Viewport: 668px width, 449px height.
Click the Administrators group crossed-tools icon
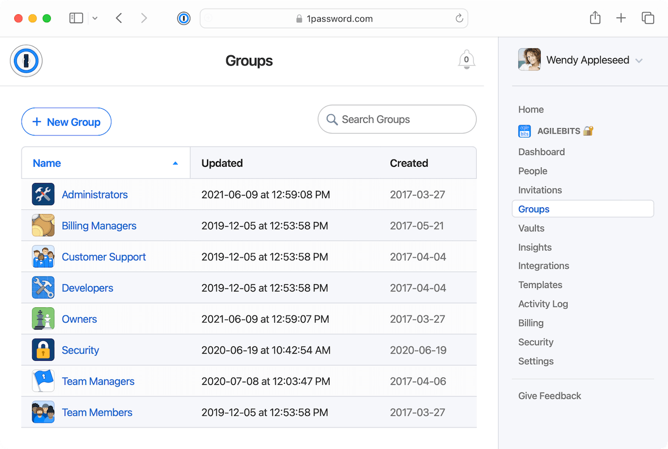(43, 194)
